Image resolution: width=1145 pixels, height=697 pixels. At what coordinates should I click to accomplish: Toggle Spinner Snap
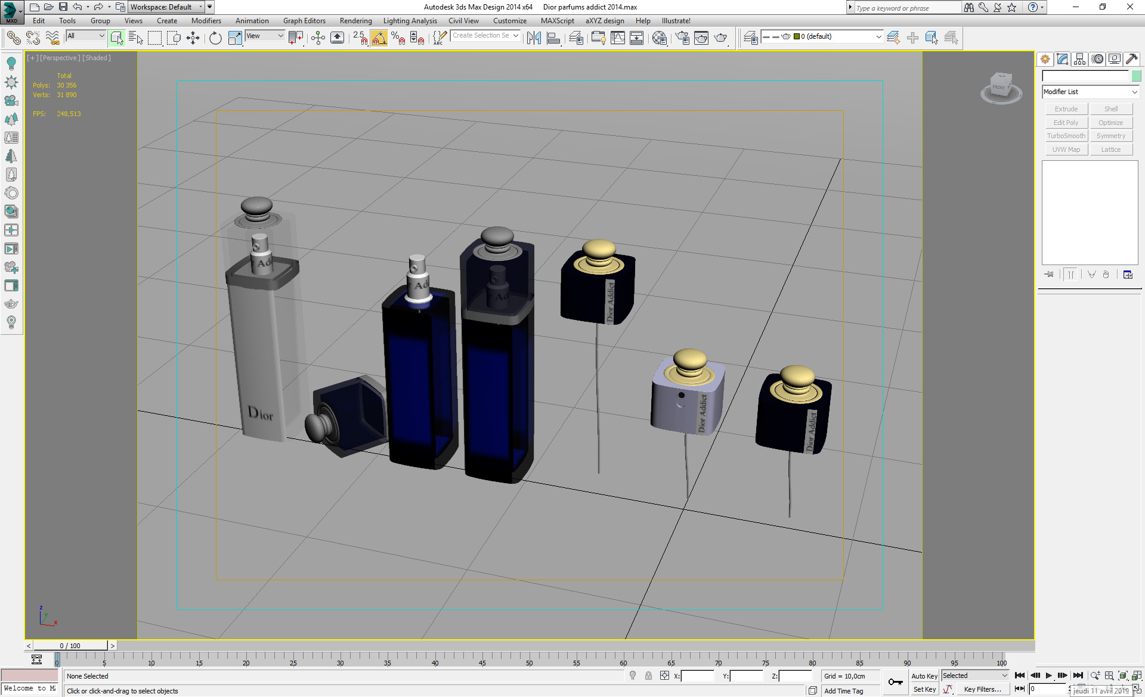click(417, 38)
